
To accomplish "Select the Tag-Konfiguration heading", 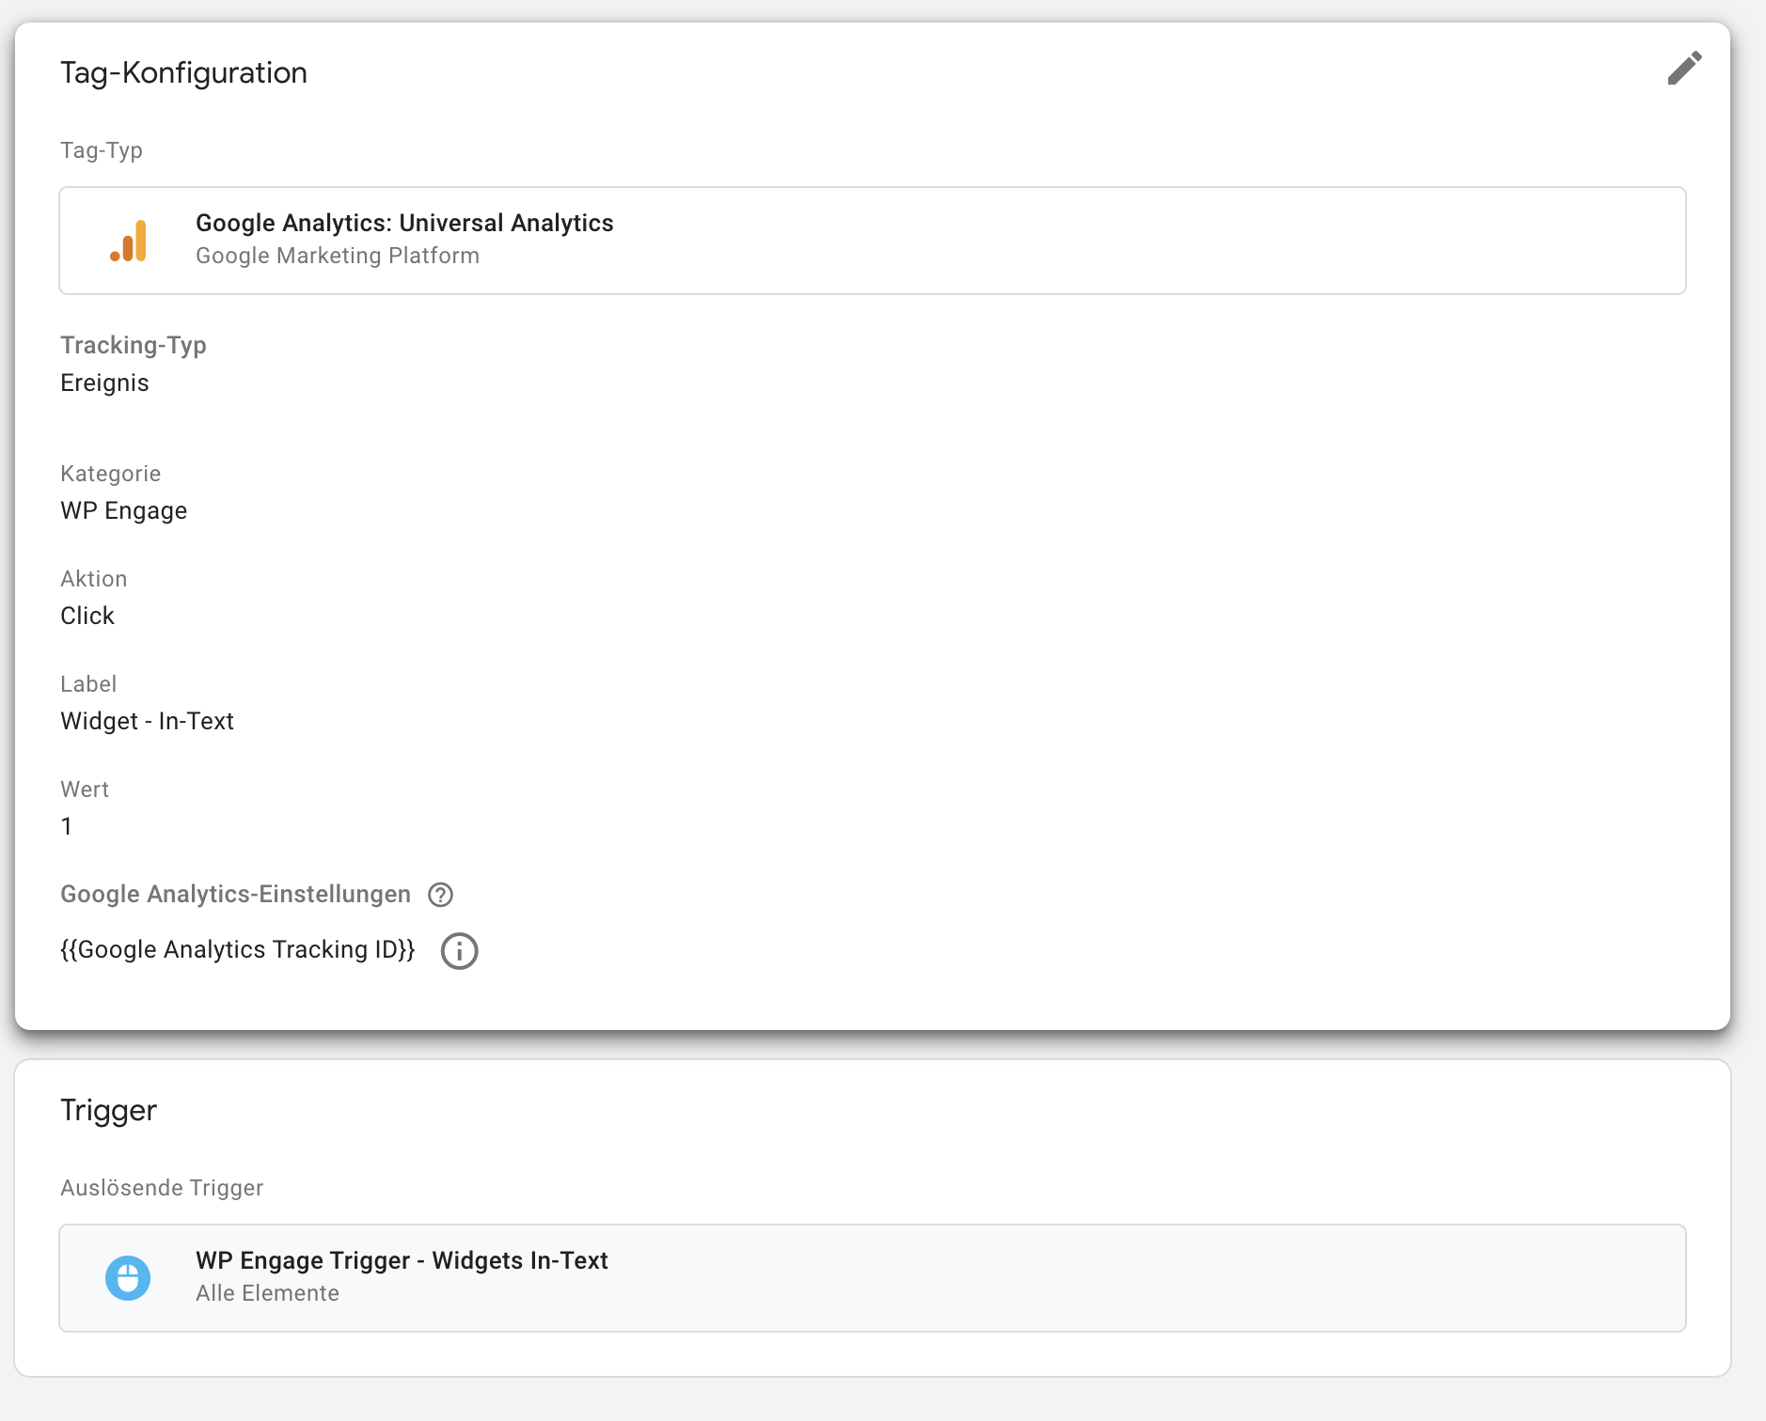I will click(183, 72).
